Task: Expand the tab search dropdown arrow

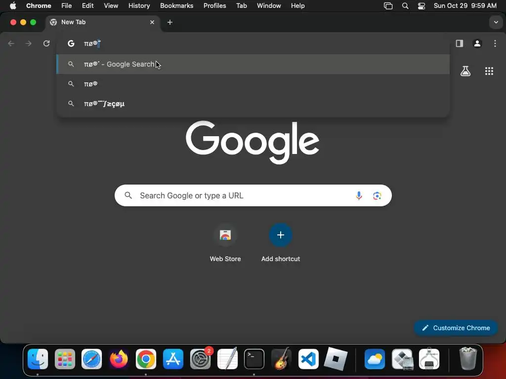Action: click(x=496, y=22)
